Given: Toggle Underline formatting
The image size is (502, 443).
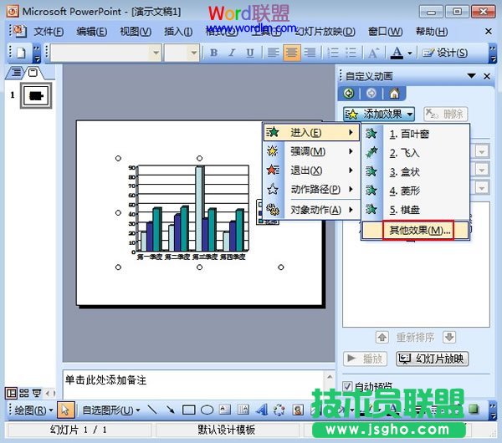Looking at the screenshot, I should coord(250,53).
